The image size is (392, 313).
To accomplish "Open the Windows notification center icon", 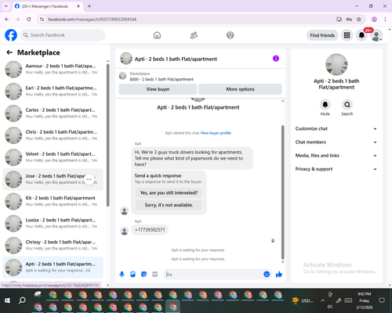I will tap(382, 300).
